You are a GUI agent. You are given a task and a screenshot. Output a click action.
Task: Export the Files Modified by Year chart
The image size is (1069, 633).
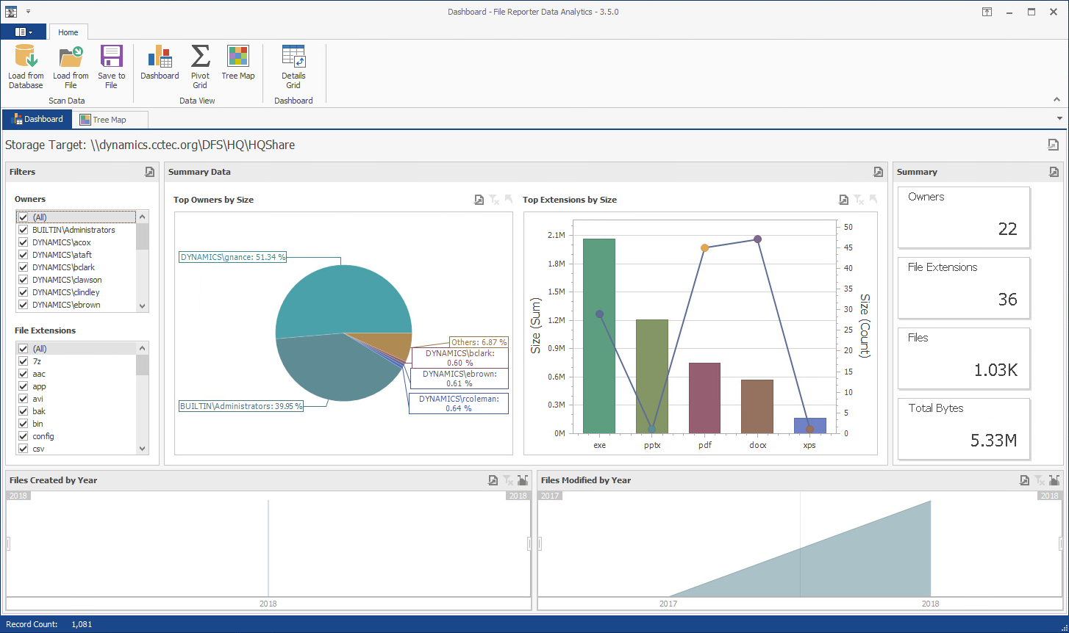[x=1024, y=480]
